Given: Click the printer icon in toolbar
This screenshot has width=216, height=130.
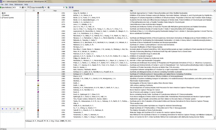Looking at the screenshot, I should 23,7.
